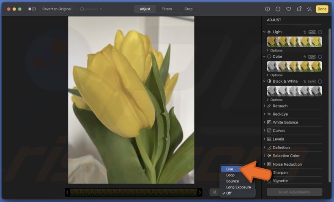334x202 pixels.
Task: Decrease zoom with minus sign
Action: [x=77, y=9]
